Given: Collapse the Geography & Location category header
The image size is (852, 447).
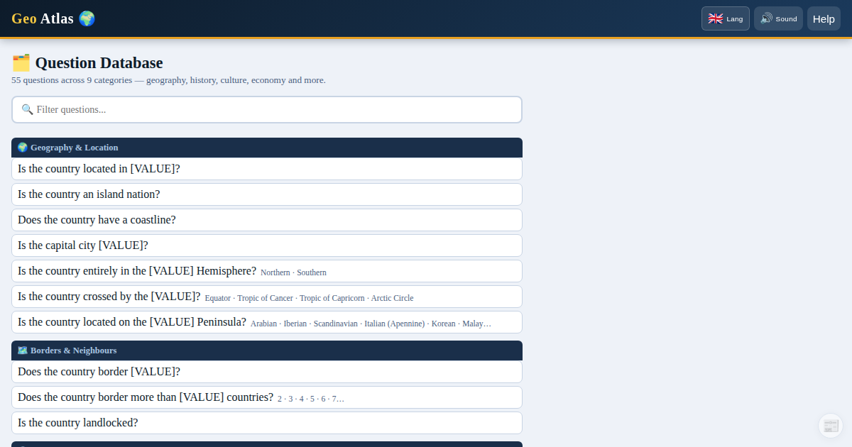Looking at the screenshot, I should pos(267,148).
